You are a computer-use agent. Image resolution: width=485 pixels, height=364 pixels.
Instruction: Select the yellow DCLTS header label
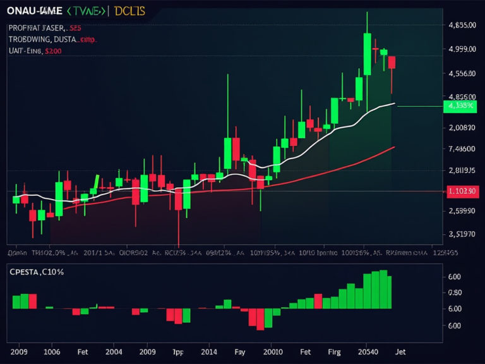click(130, 11)
